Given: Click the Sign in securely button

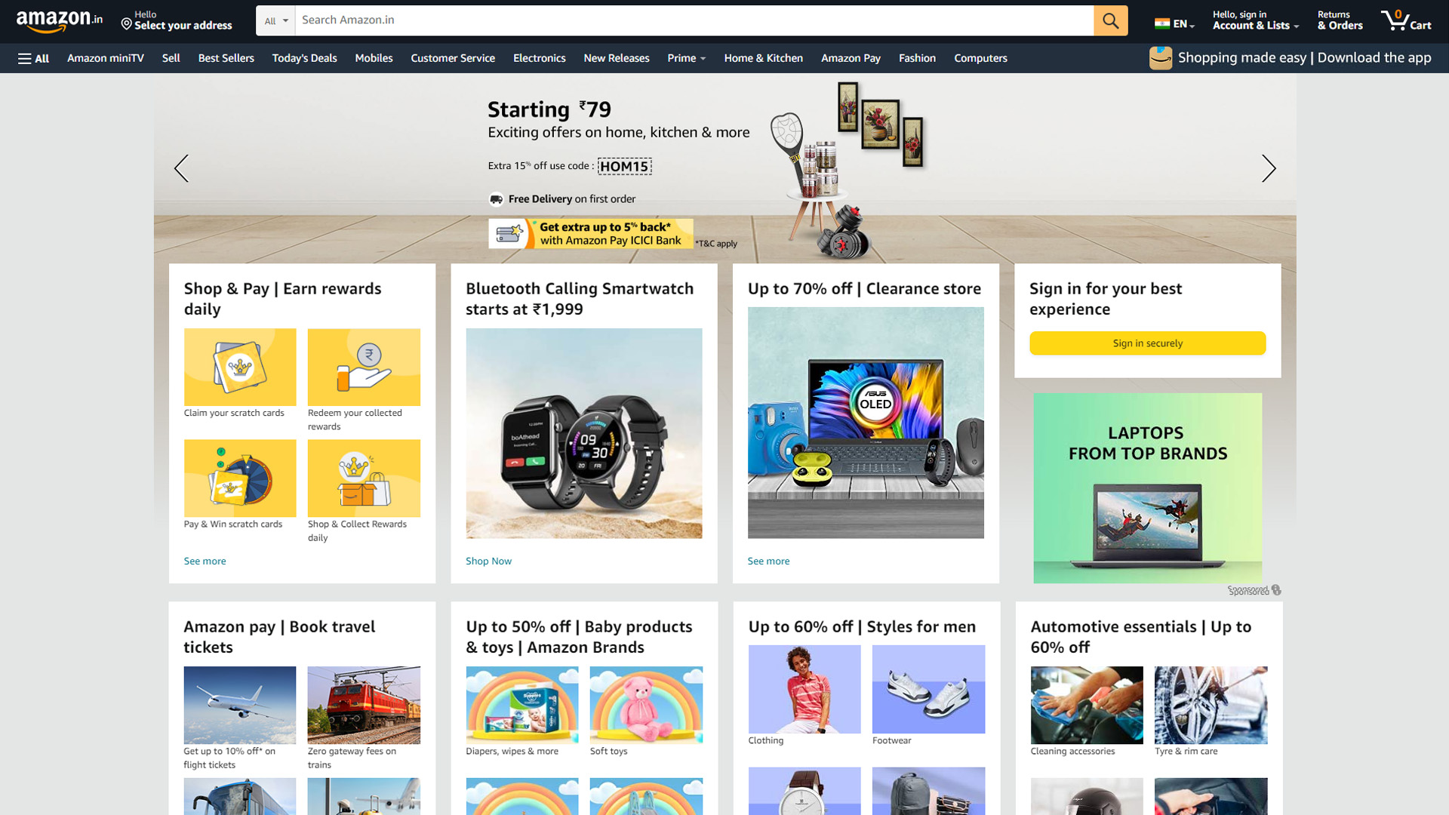Looking at the screenshot, I should [x=1147, y=343].
